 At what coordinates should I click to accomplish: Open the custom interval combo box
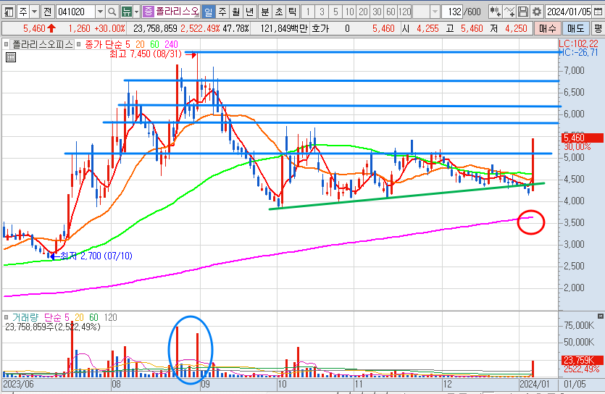(x=426, y=12)
